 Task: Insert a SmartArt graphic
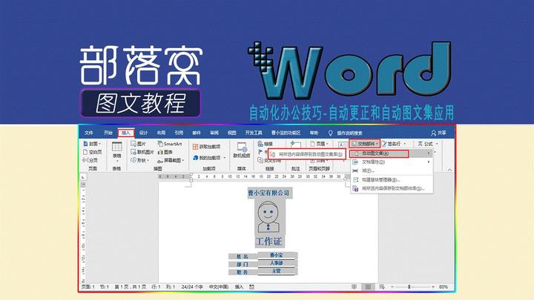170,144
